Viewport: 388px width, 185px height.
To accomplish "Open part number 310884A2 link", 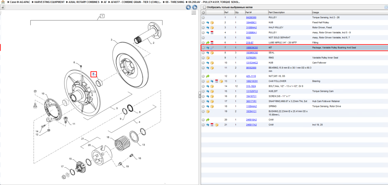I will (x=251, y=27).
